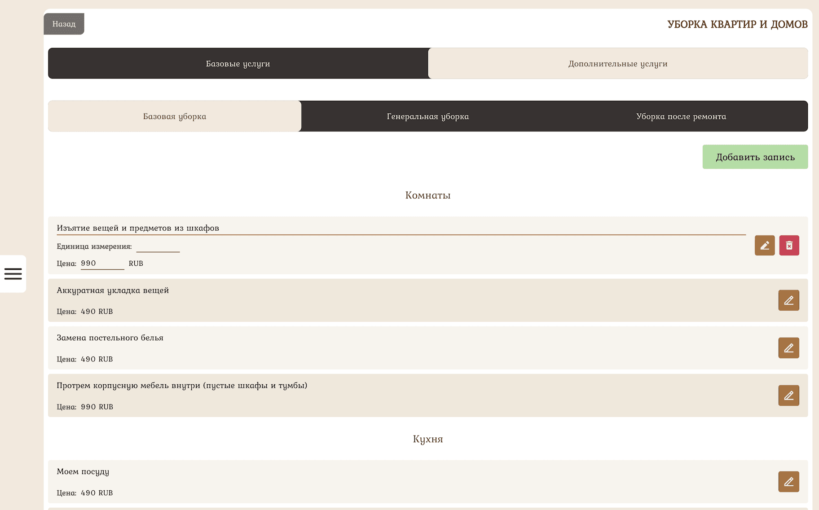
Task: Edit the Аккуратная укладка вещей record
Action: pyautogui.click(x=788, y=300)
